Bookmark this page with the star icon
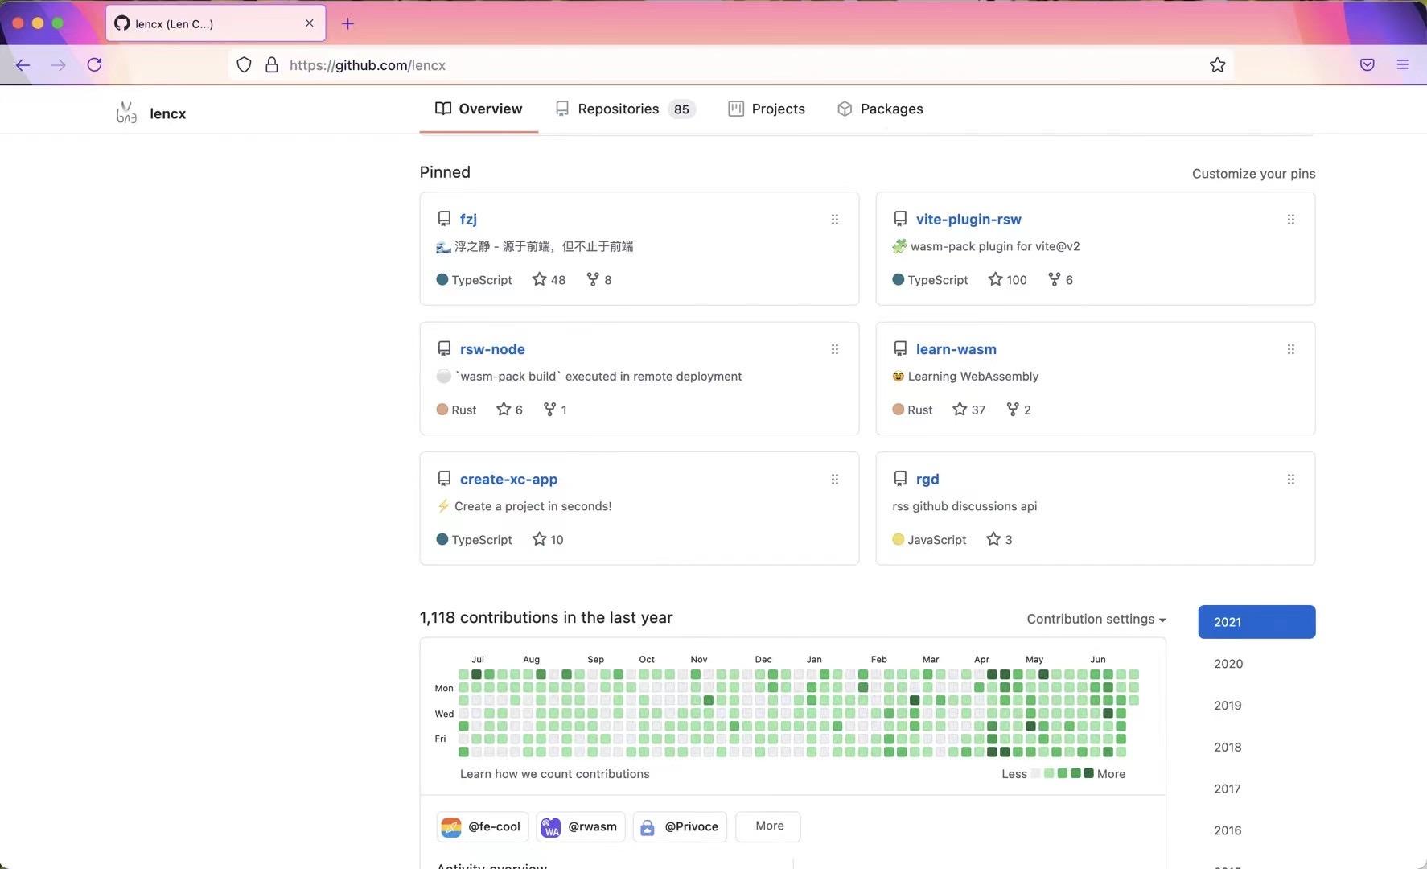This screenshot has width=1427, height=869. click(1217, 65)
